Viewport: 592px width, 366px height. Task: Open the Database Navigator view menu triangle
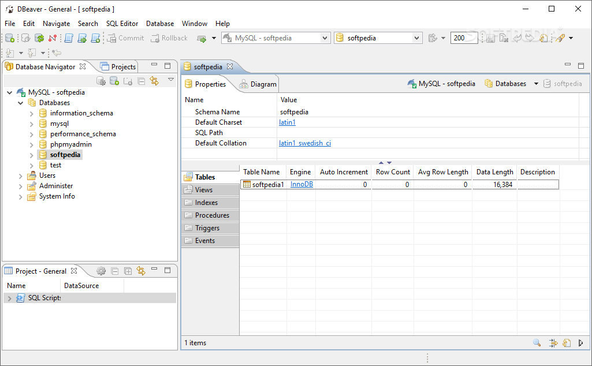click(170, 80)
